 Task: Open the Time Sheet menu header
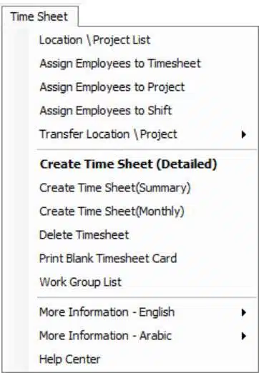[39, 16]
